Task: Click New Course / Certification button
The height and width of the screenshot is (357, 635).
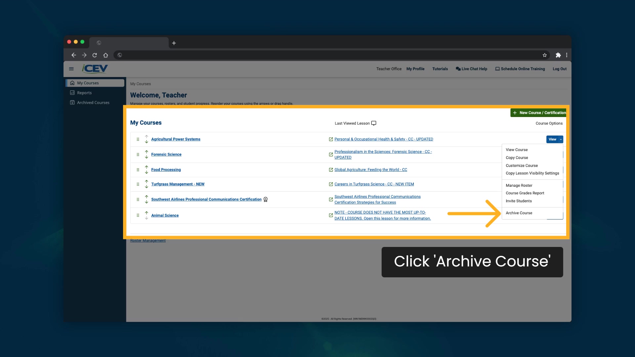Action: point(539,113)
